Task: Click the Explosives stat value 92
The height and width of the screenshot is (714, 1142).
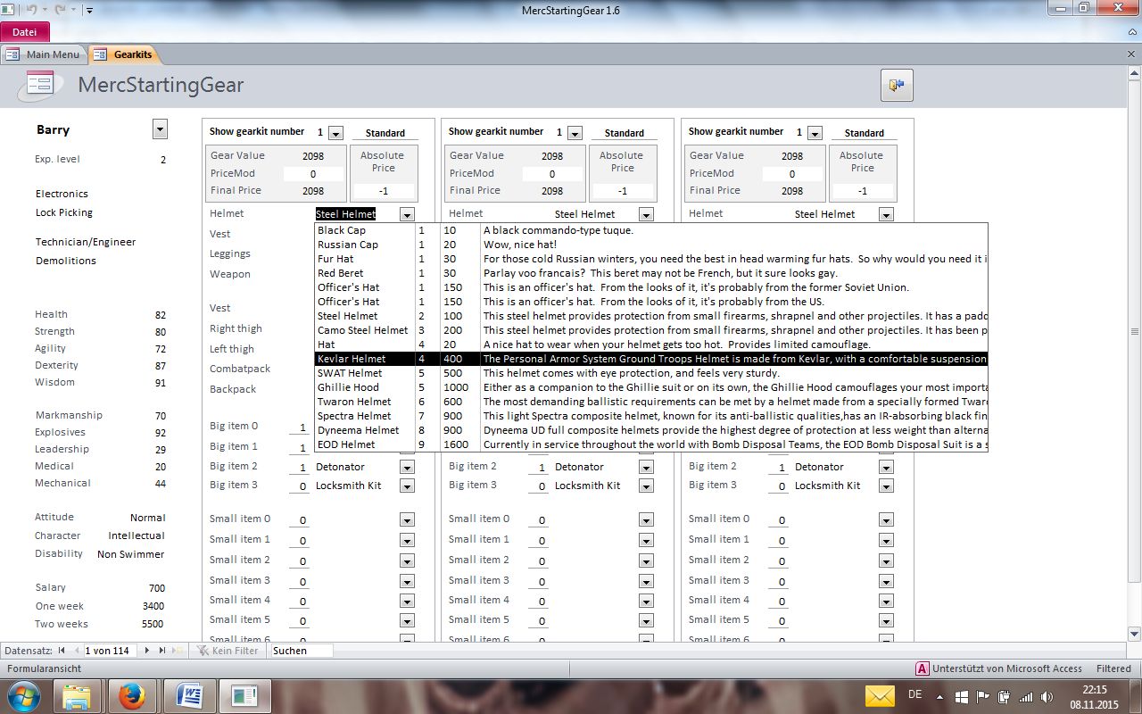Action: tap(161, 433)
